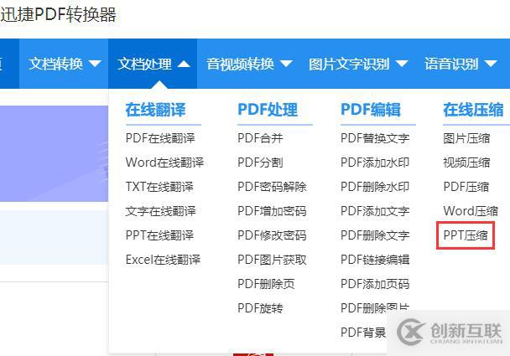
Task: Open Excel在线翻译 tool
Action: [163, 259]
